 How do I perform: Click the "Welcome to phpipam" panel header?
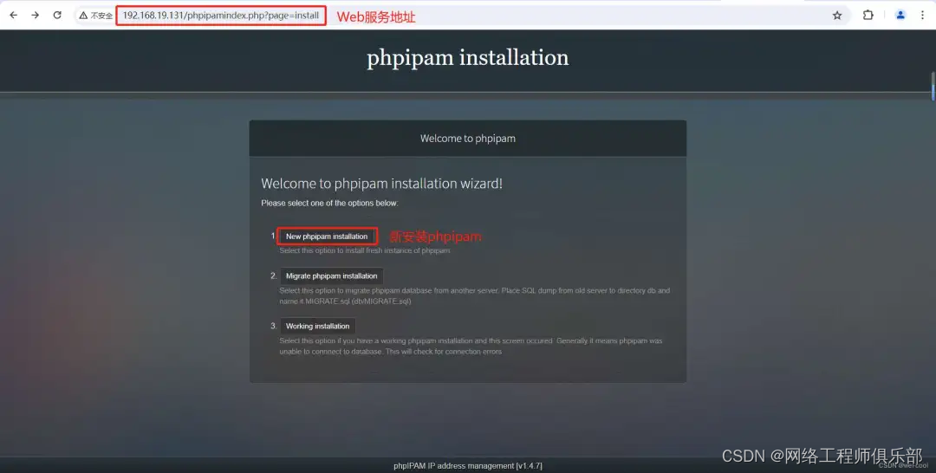pos(467,139)
